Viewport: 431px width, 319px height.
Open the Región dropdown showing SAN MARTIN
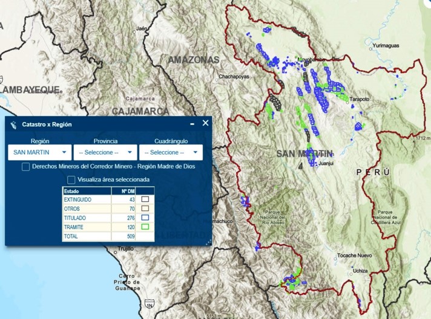click(x=39, y=152)
